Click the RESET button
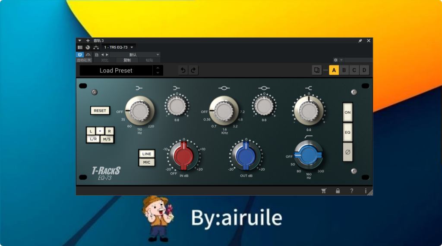Image resolution: width=442 pixels, height=246 pixels. 100,111
